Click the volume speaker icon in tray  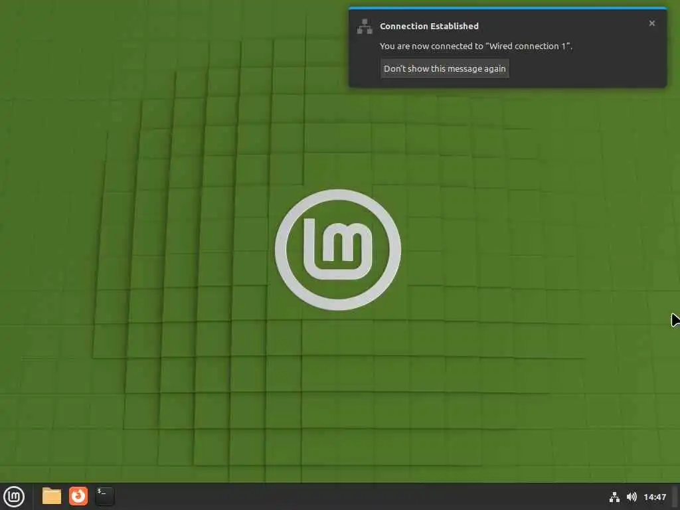pos(632,497)
